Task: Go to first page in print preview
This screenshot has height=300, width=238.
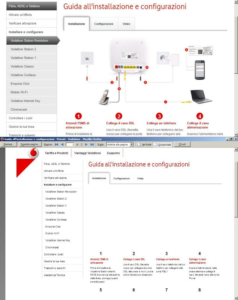Action: pos(57,145)
